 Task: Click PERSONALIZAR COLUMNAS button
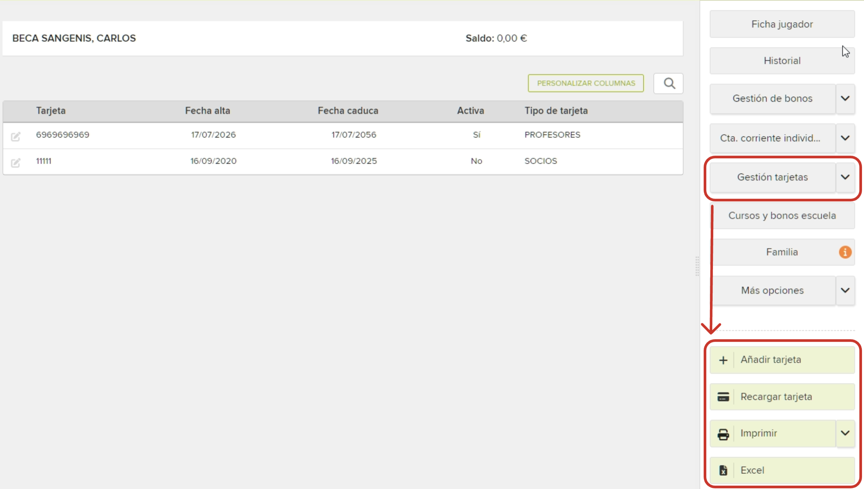click(x=586, y=83)
